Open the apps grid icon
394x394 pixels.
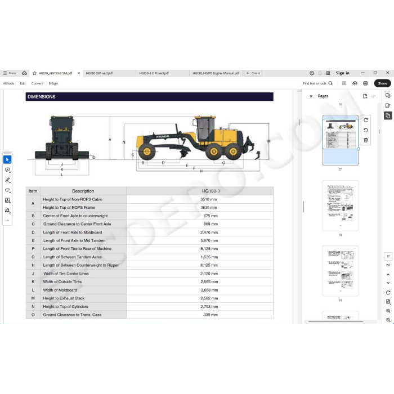pos(328,73)
